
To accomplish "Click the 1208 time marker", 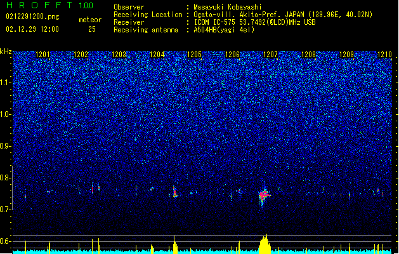I will point(308,55).
